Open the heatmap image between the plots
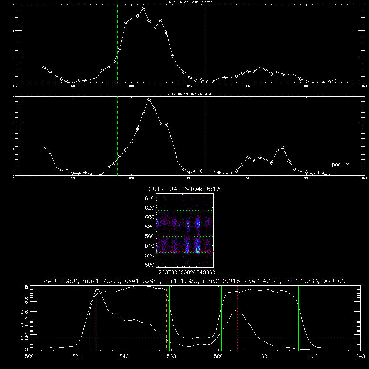369x369 pixels. point(184,230)
